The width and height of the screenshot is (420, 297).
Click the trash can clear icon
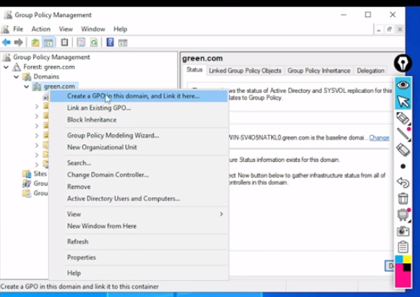[403, 199]
